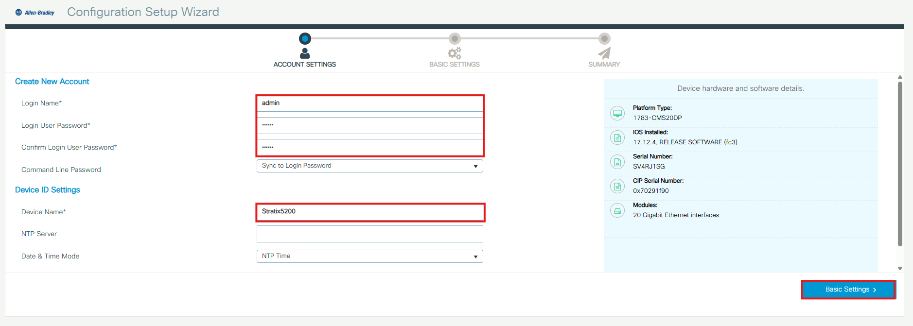This screenshot has height=326, width=913.
Task: Click the Date & Time Mode label
Action: [51, 256]
